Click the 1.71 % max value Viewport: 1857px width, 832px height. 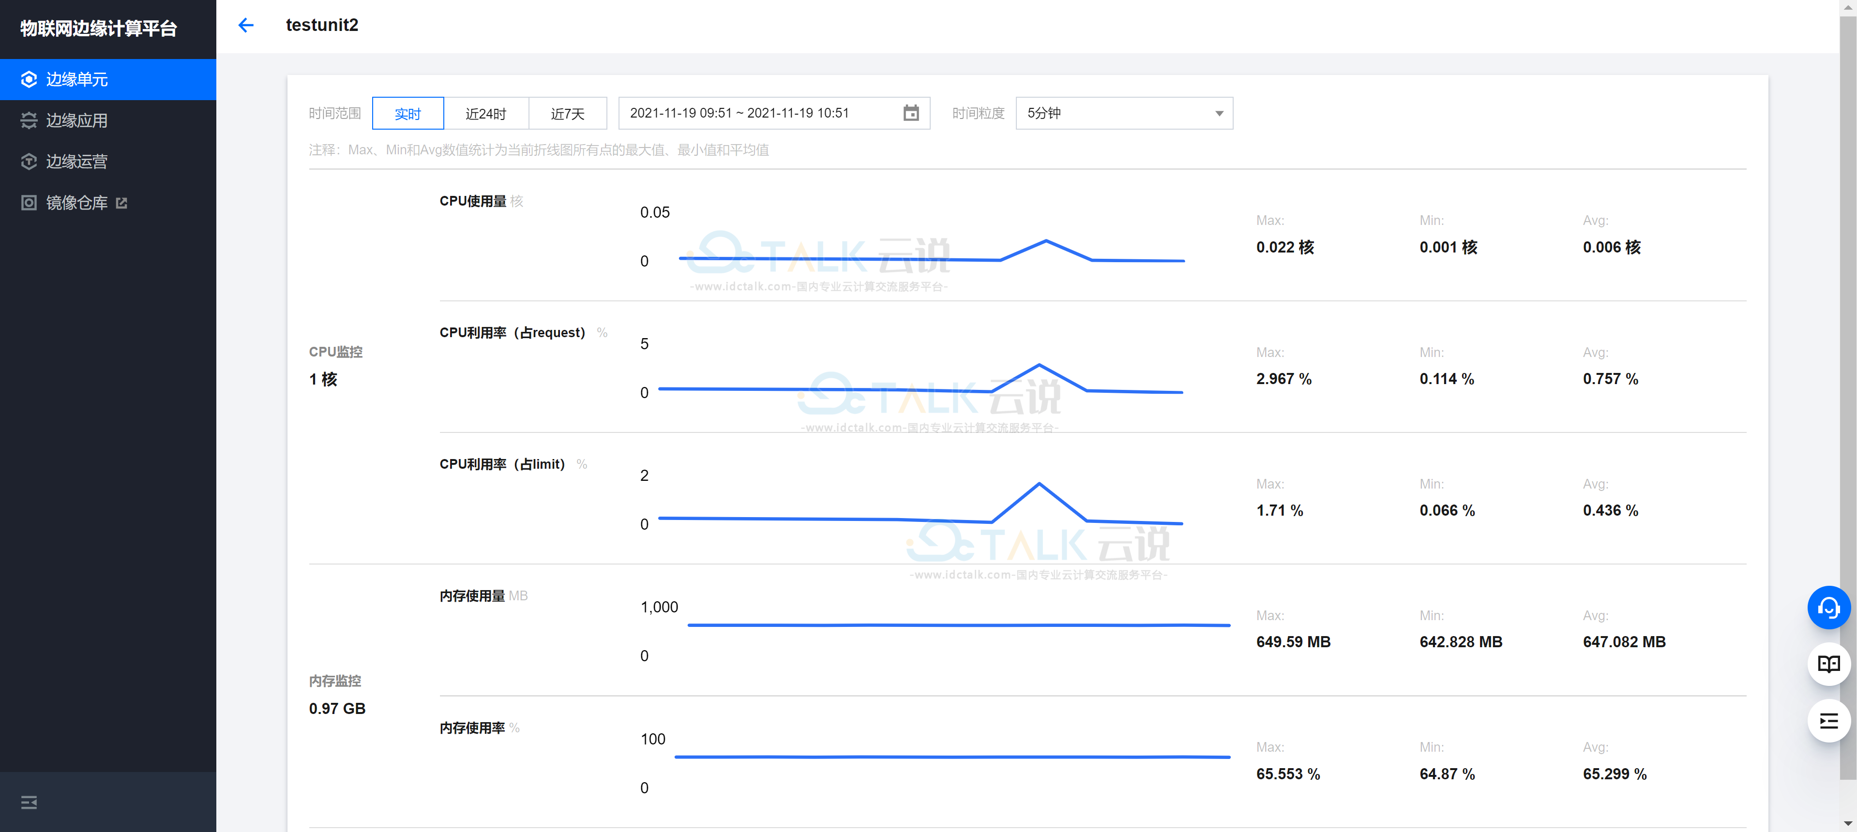click(1280, 511)
